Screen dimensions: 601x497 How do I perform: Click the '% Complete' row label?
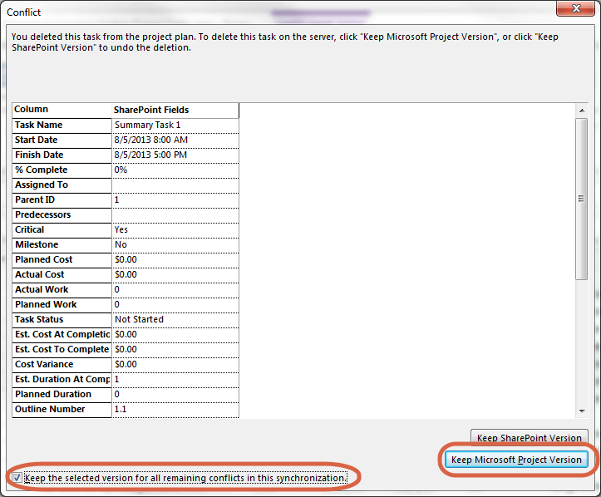tap(41, 170)
